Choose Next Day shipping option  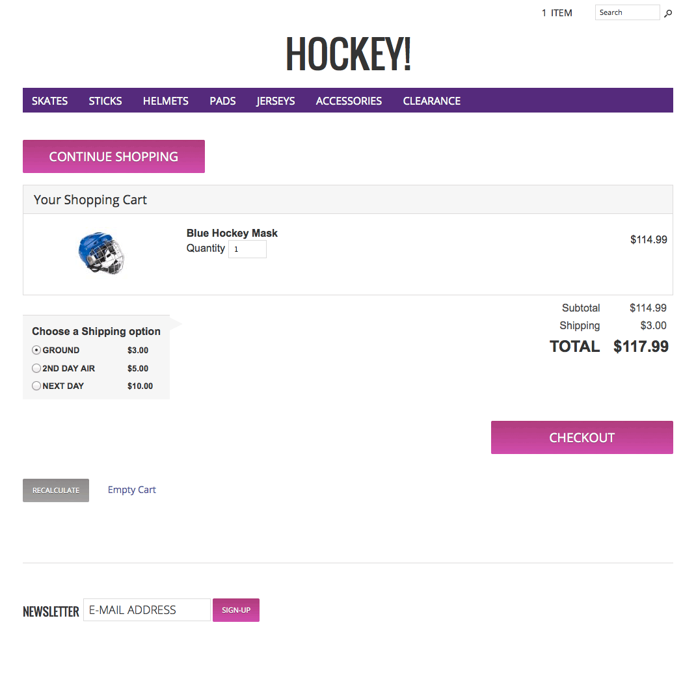point(36,386)
